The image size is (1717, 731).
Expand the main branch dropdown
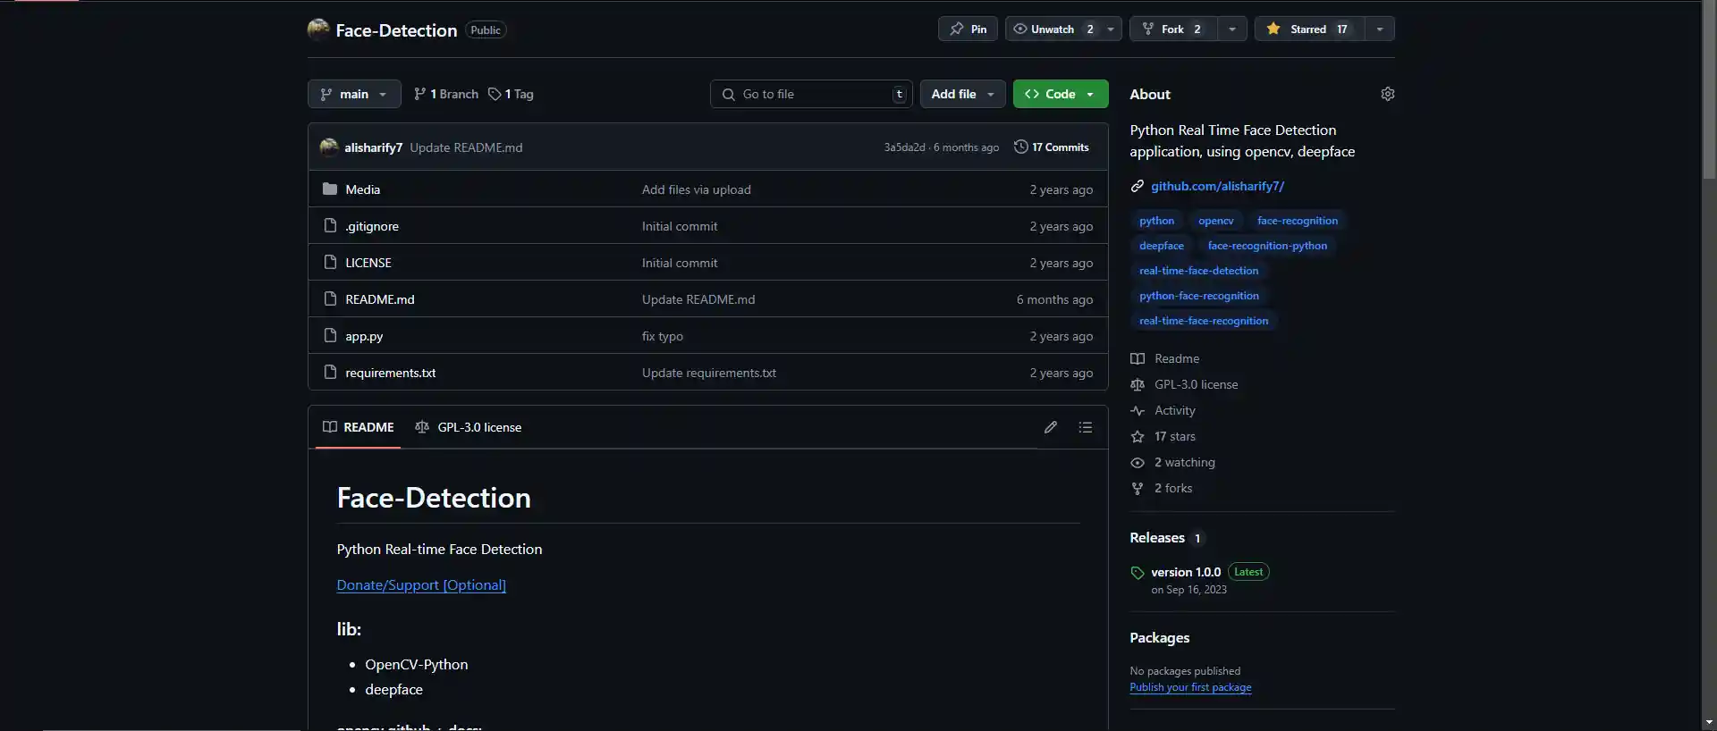pyautogui.click(x=354, y=94)
